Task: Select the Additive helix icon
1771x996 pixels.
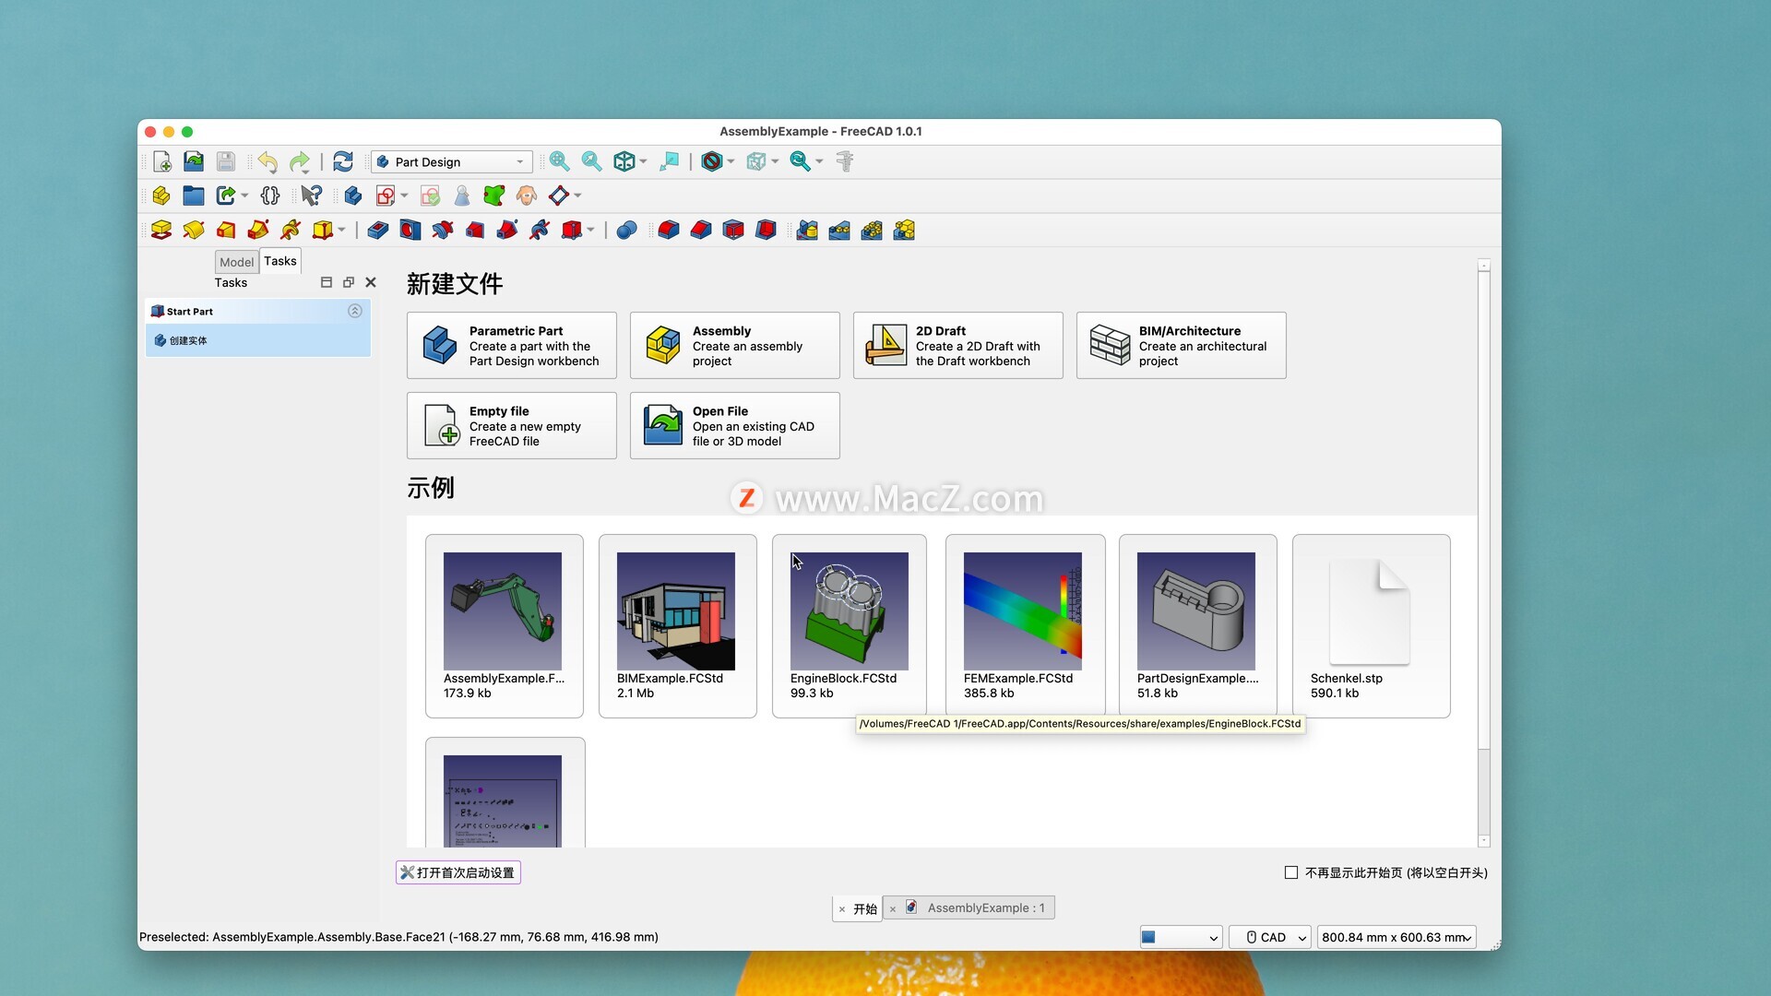Action: pyautogui.click(x=291, y=231)
